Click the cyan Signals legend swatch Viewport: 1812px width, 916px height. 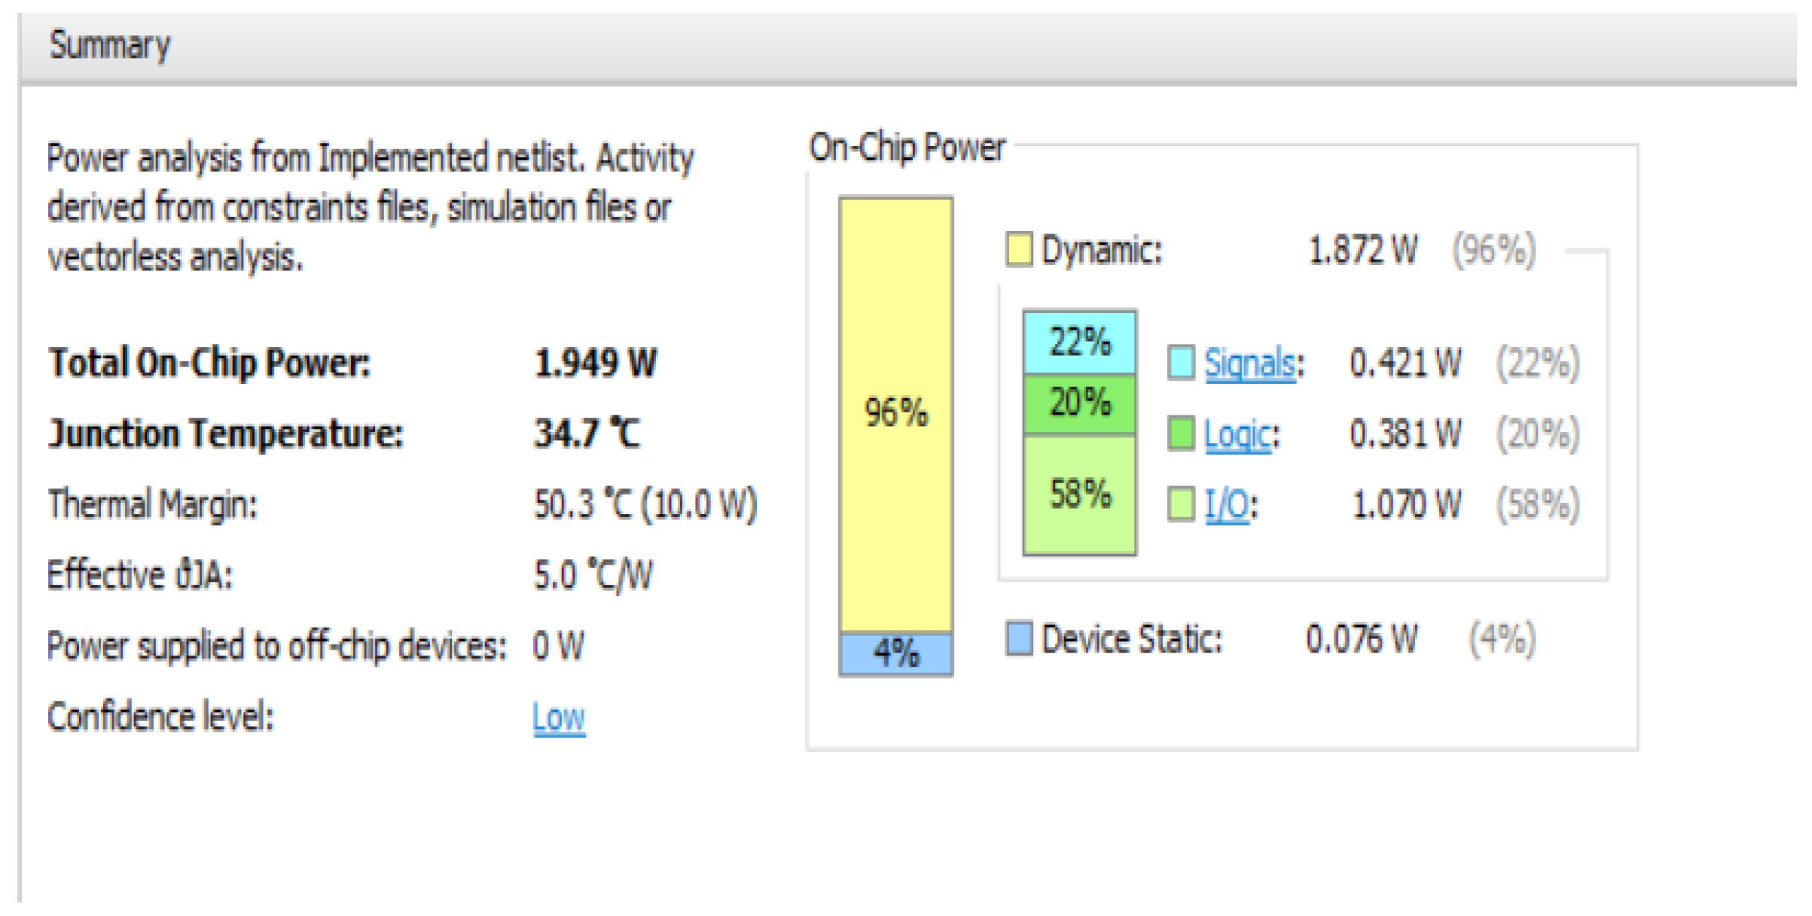pos(1181,363)
